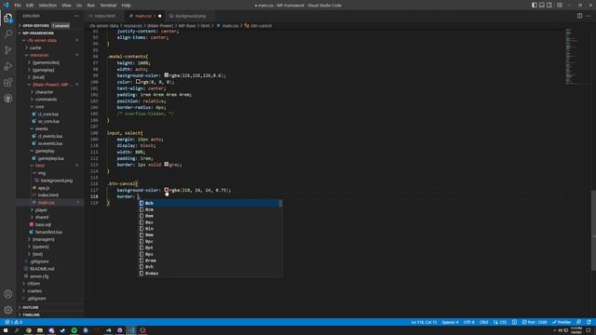Click the Spaces: 4 indentation status item

pos(450,322)
